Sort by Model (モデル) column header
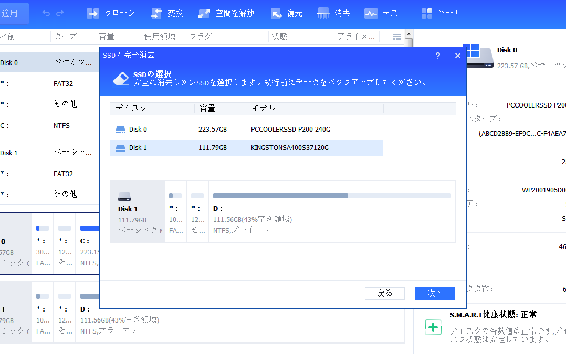The image size is (566, 354). 315,108
